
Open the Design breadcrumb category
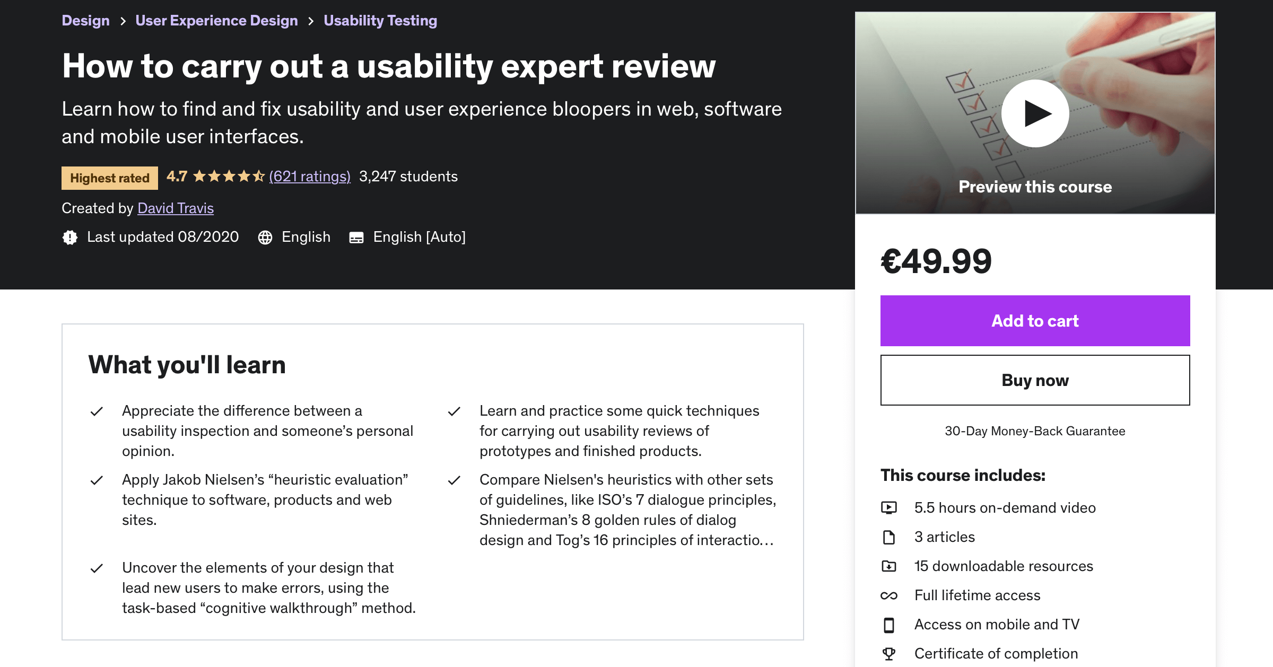(x=85, y=21)
